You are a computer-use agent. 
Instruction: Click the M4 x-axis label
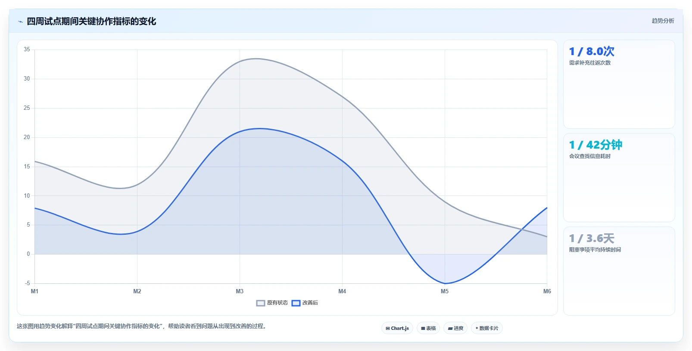pos(342,291)
